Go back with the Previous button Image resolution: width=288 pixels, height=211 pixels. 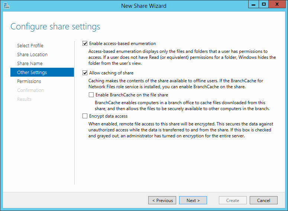pyautogui.click(x=162, y=200)
